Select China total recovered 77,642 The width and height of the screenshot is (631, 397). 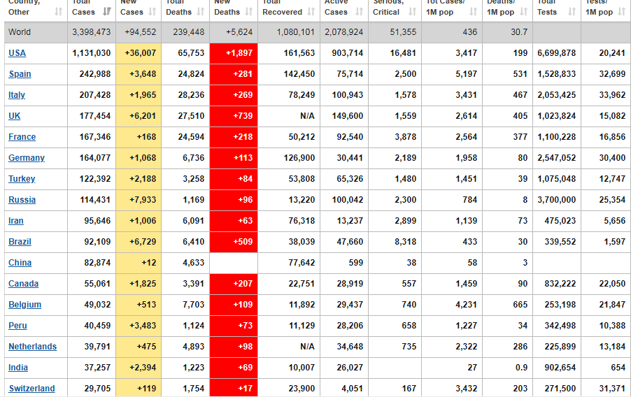point(302,263)
